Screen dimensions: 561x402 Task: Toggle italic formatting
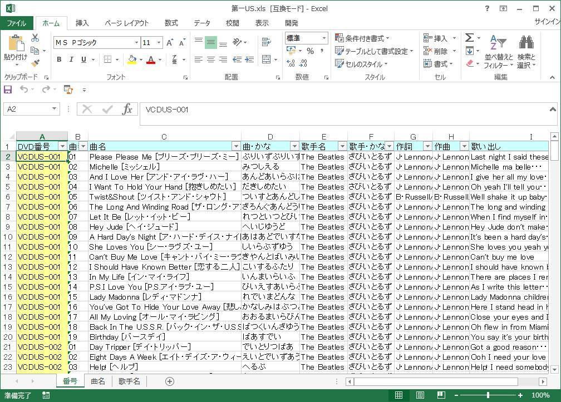(71, 60)
